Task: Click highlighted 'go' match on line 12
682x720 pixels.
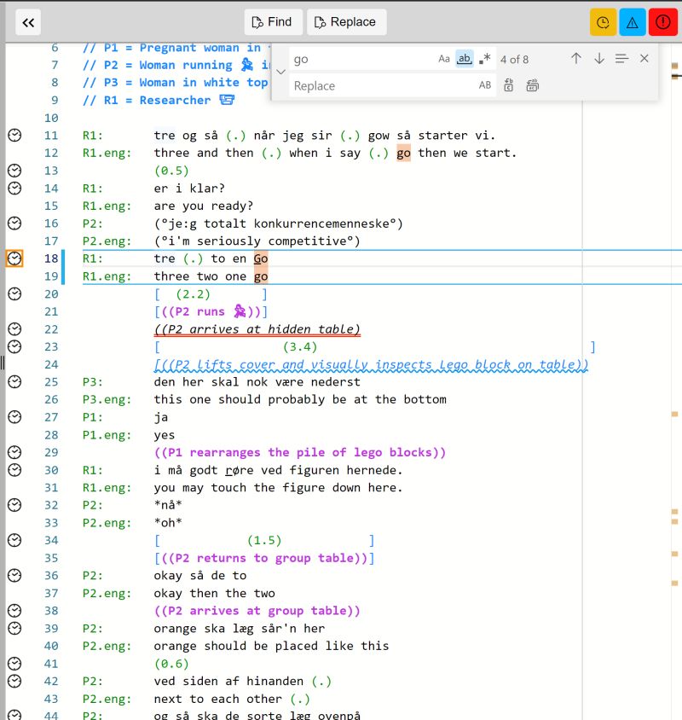Action: tap(403, 153)
